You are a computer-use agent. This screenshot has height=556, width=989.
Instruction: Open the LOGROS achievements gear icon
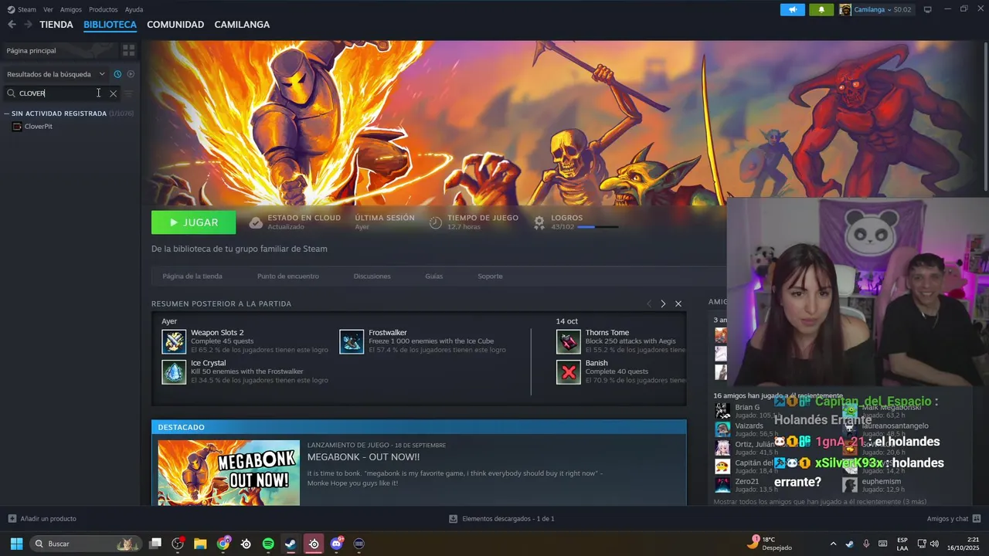pos(539,222)
